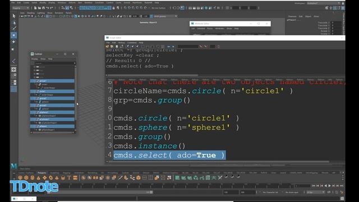
Task: Switch to four view layout
Action: coord(13,76)
